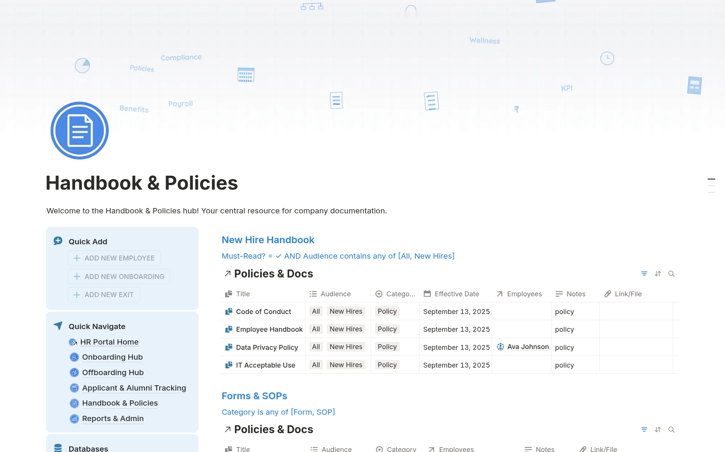Search the Forms & SOPs table
The image size is (725, 452).
click(671, 429)
